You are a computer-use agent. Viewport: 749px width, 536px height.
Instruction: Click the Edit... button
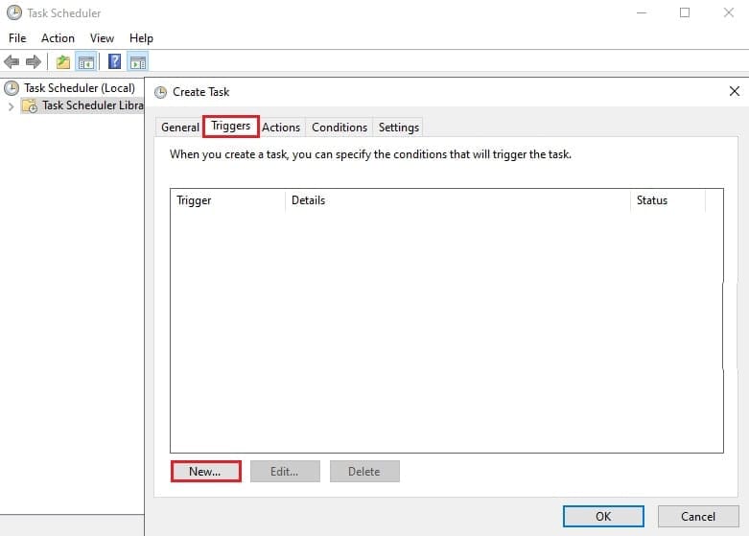285,472
